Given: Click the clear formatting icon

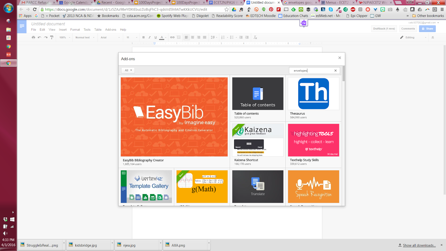Looking at the screenshot, I should tap(255, 37).
